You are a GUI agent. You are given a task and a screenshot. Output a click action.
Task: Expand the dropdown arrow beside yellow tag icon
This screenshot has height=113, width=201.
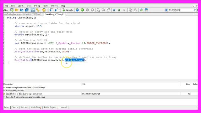tap(47, 10)
